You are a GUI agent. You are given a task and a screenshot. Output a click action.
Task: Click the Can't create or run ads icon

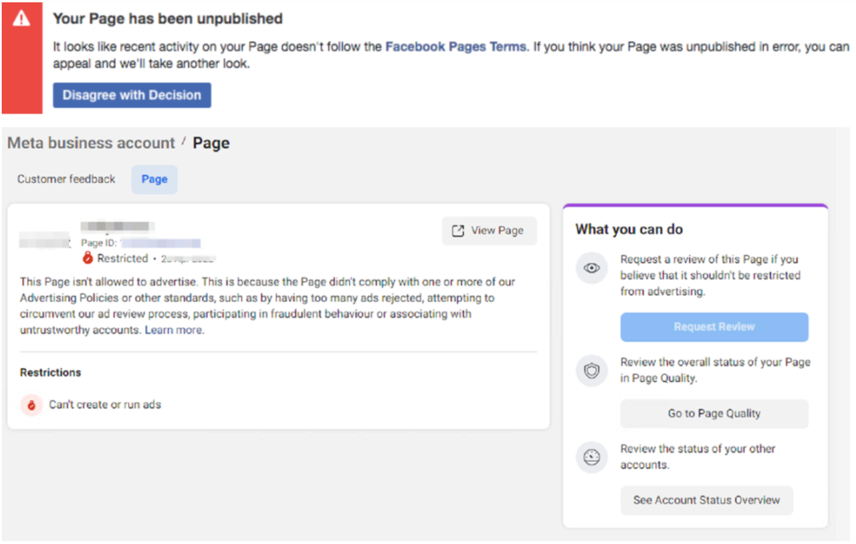pyautogui.click(x=31, y=405)
